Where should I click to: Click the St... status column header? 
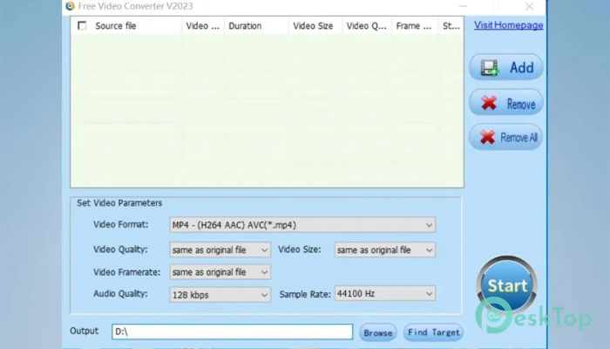pyautogui.click(x=451, y=25)
